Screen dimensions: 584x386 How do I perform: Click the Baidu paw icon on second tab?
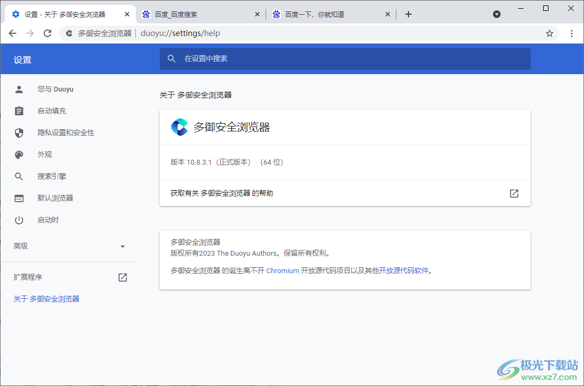146,14
